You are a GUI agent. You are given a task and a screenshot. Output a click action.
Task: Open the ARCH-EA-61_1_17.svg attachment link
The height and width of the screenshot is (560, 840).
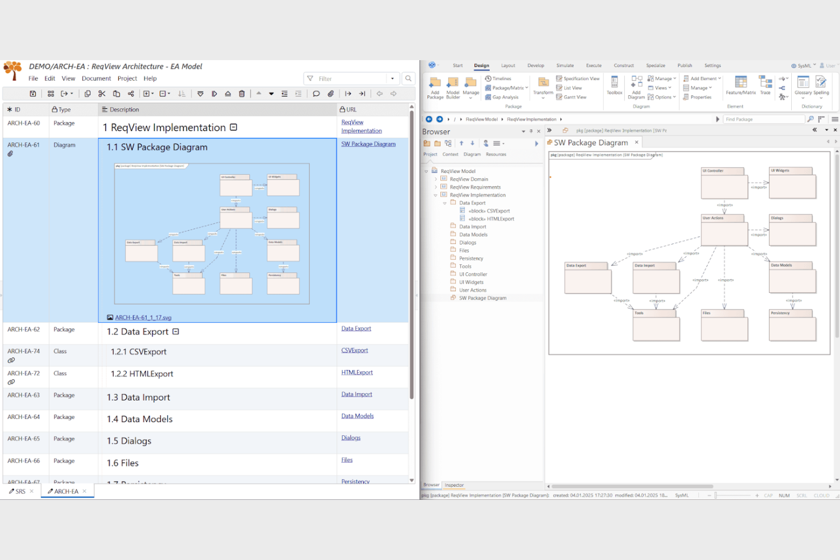143,318
